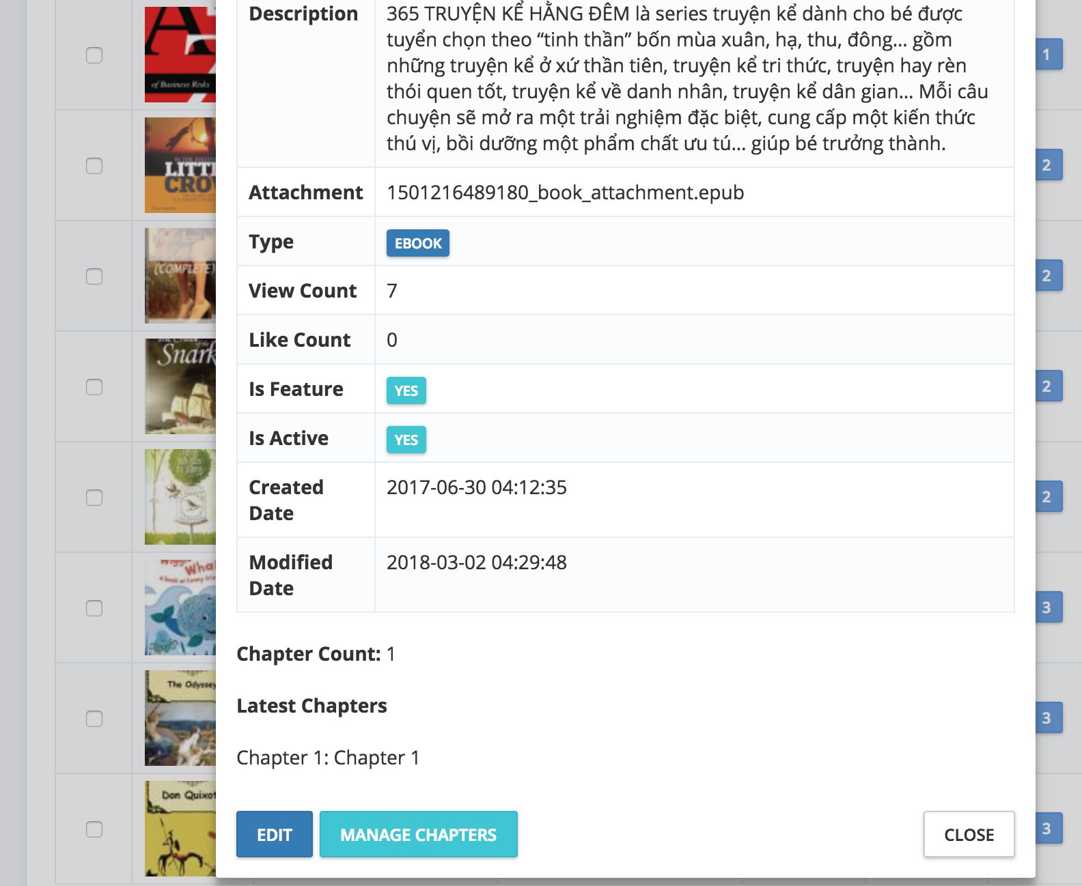The width and height of the screenshot is (1082, 886).
Task: Open the Snark book cover thumbnail
Action: tap(180, 386)
